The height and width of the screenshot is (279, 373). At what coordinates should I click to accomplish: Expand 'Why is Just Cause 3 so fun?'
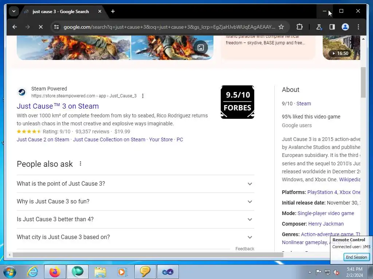[x=136, y=202]
